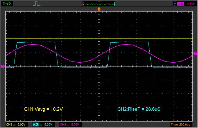Select the CH3 trigger source badge
The image size is (198, 128).
(x=180, y=4)
